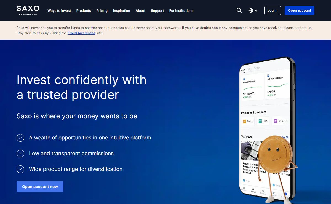The image size is (331, 204).
Task: Open the Ways to invest menu
Action: 59,11
